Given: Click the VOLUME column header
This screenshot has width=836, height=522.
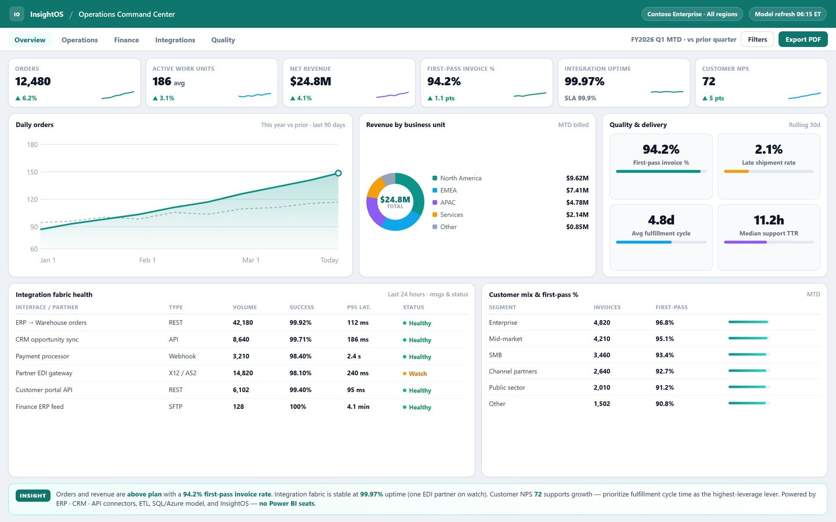Looking at the screenshot, I should click(244, 307).
